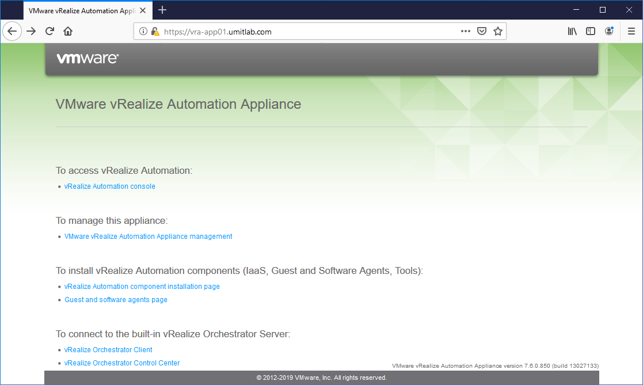This screenshot has height=385, width=643.
Task: Toggle the sidebar view
Action: pyautogui.click(x=591, y=32)
